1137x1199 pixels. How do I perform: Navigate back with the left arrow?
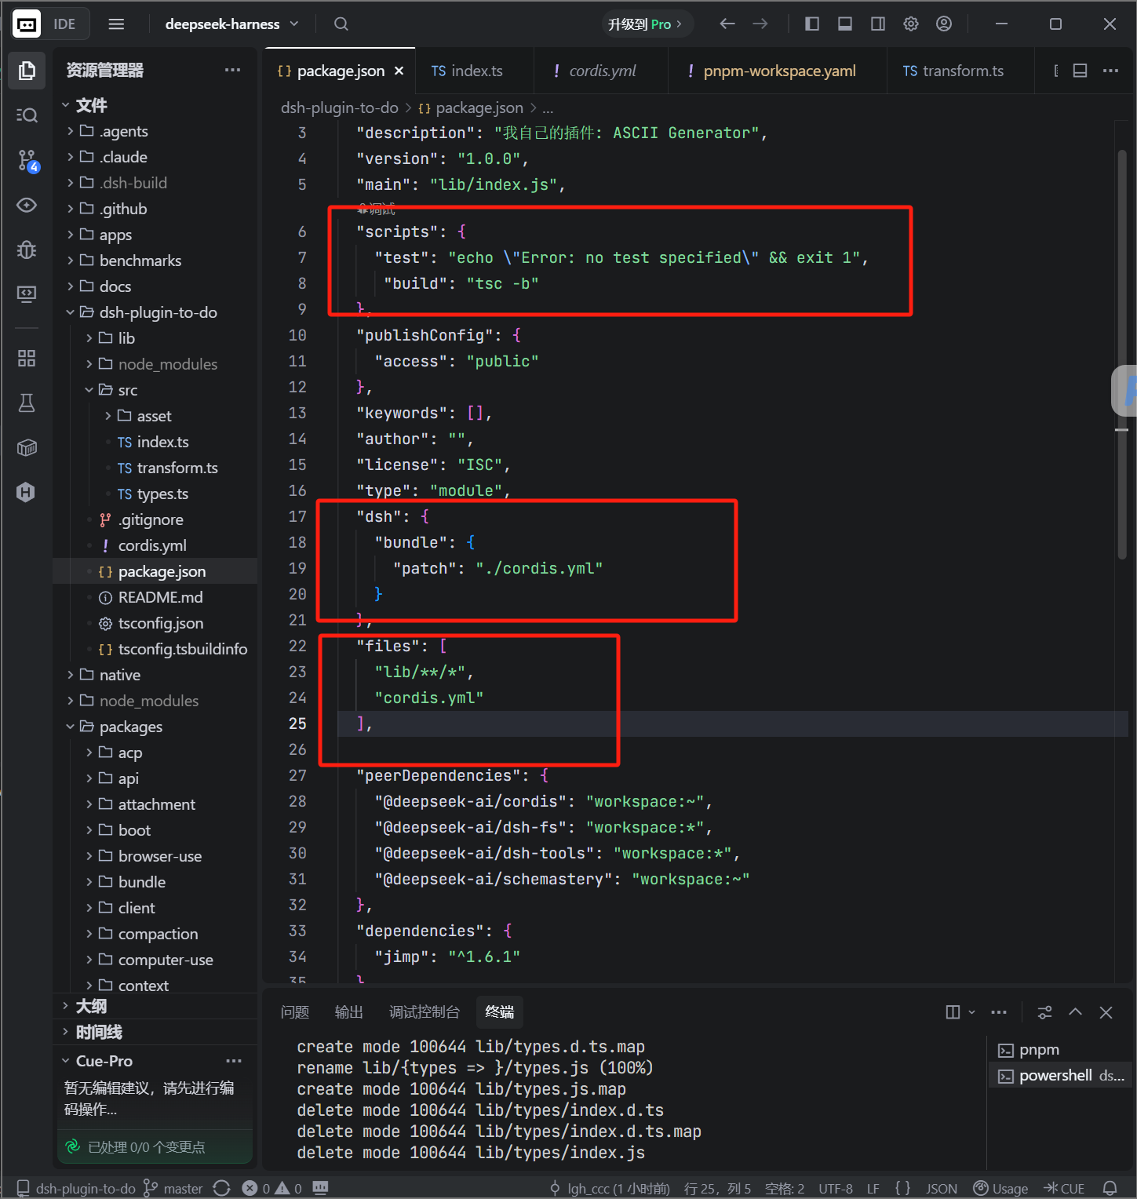[727, 24]
